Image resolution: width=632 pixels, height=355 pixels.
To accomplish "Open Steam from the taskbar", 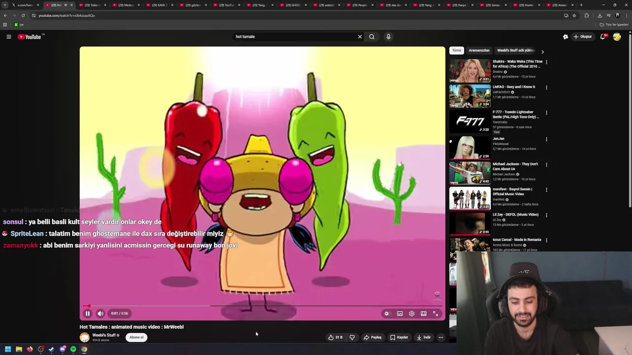I will (51, 349).
